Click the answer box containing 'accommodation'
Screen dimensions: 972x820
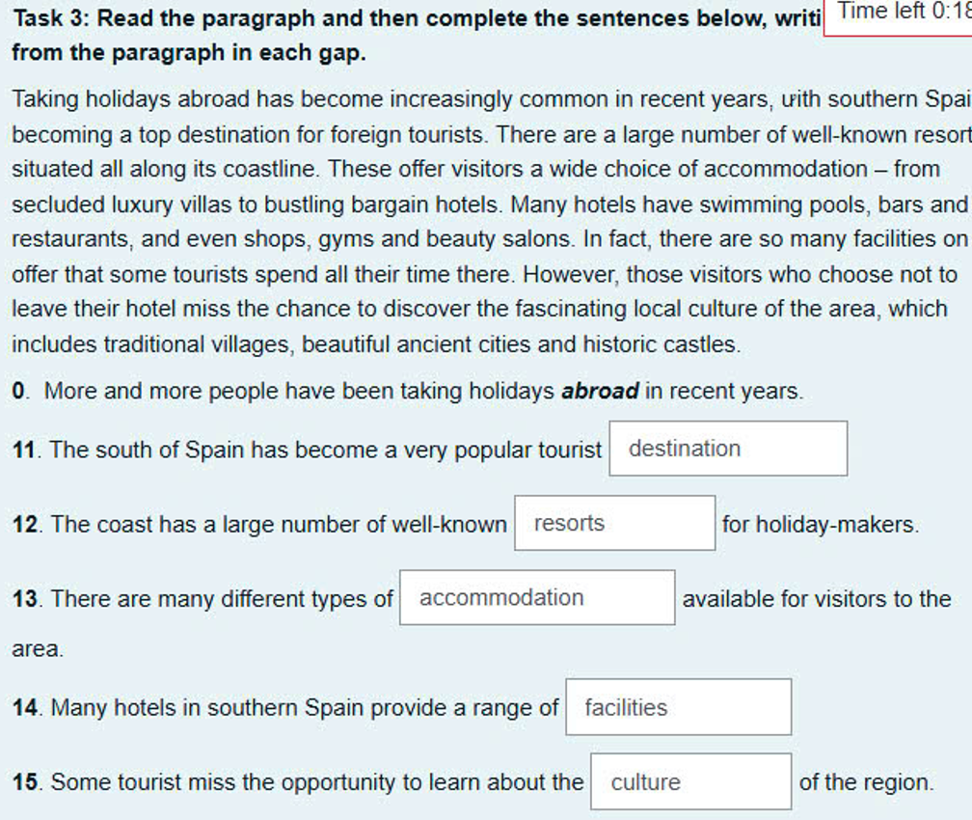[536, 597]
